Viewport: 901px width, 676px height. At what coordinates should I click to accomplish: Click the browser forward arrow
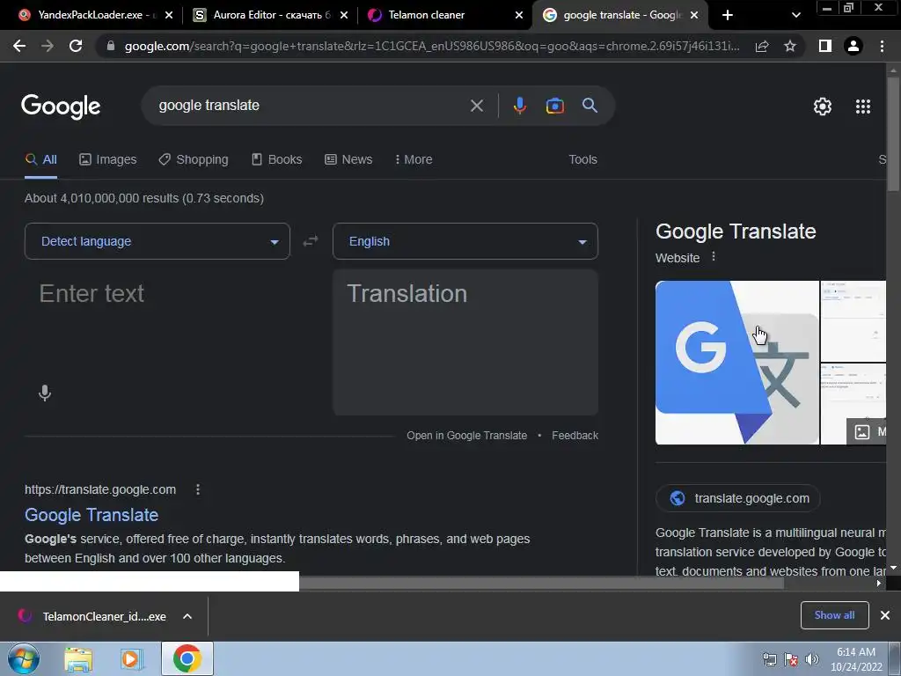[48, 46]
